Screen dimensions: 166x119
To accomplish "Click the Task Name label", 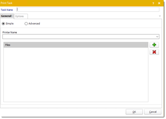I will (x=7, y=10).
